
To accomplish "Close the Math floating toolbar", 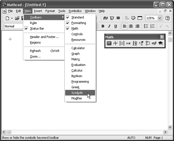I will pos(162,37).
